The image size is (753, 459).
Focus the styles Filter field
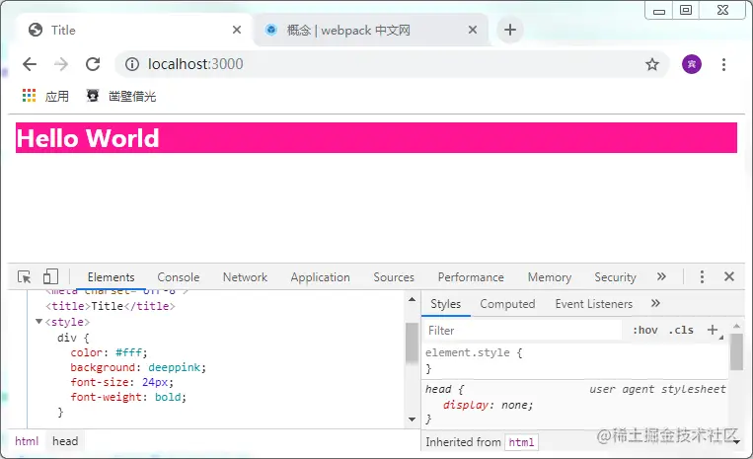click(522, 331)
